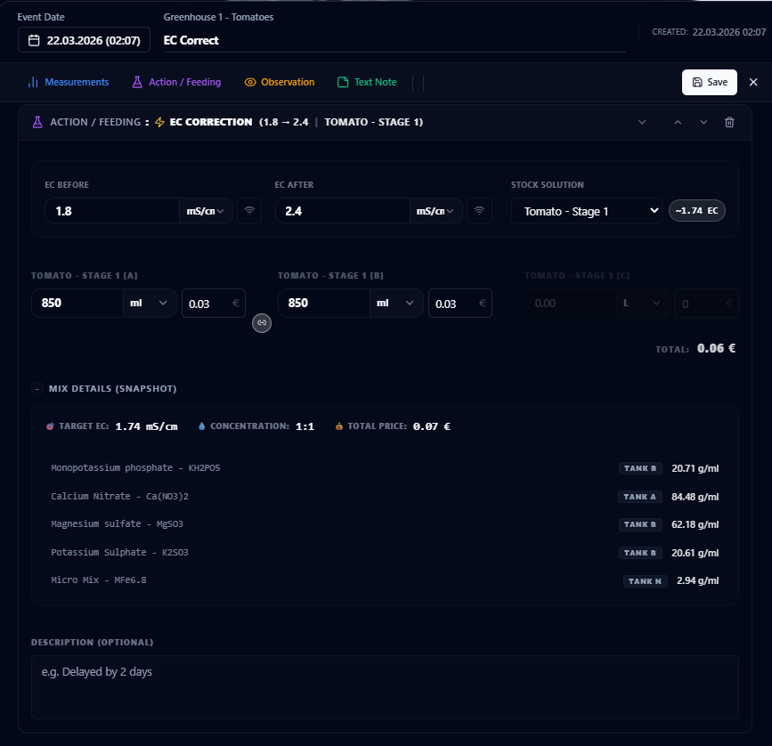Viewport: 772px width, 746px height.
Task: Toggle the link icon between tanks A and B
Action: (x=262, y=323)
